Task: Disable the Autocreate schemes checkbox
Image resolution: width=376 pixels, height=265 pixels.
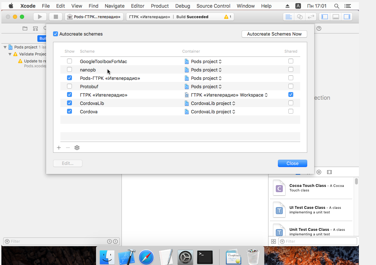Action: click(55, 34)
